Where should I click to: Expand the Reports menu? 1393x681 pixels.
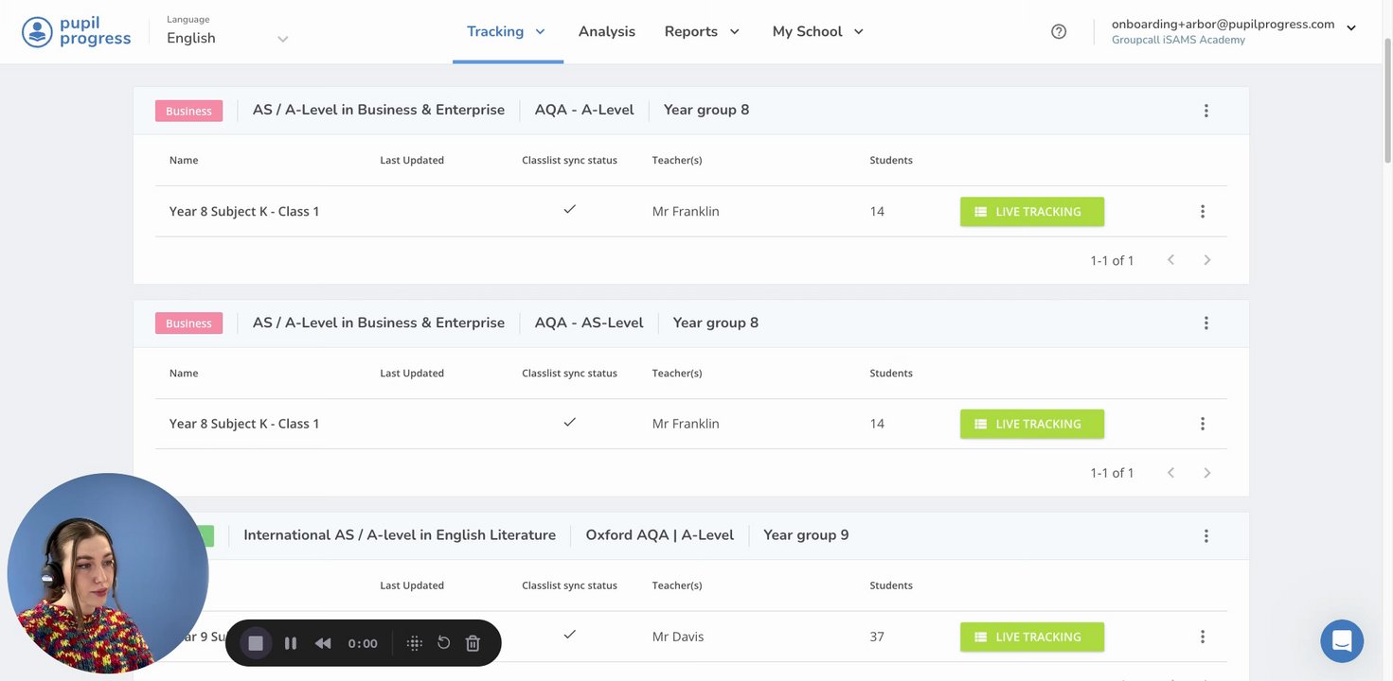(702, 31)
